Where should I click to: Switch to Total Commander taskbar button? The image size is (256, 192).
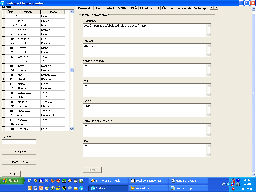click(x=148, y=181)
